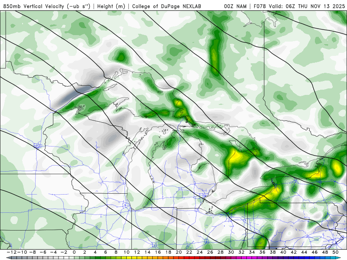
Task: Click the "10" color scale label
Action: point(126,252)
